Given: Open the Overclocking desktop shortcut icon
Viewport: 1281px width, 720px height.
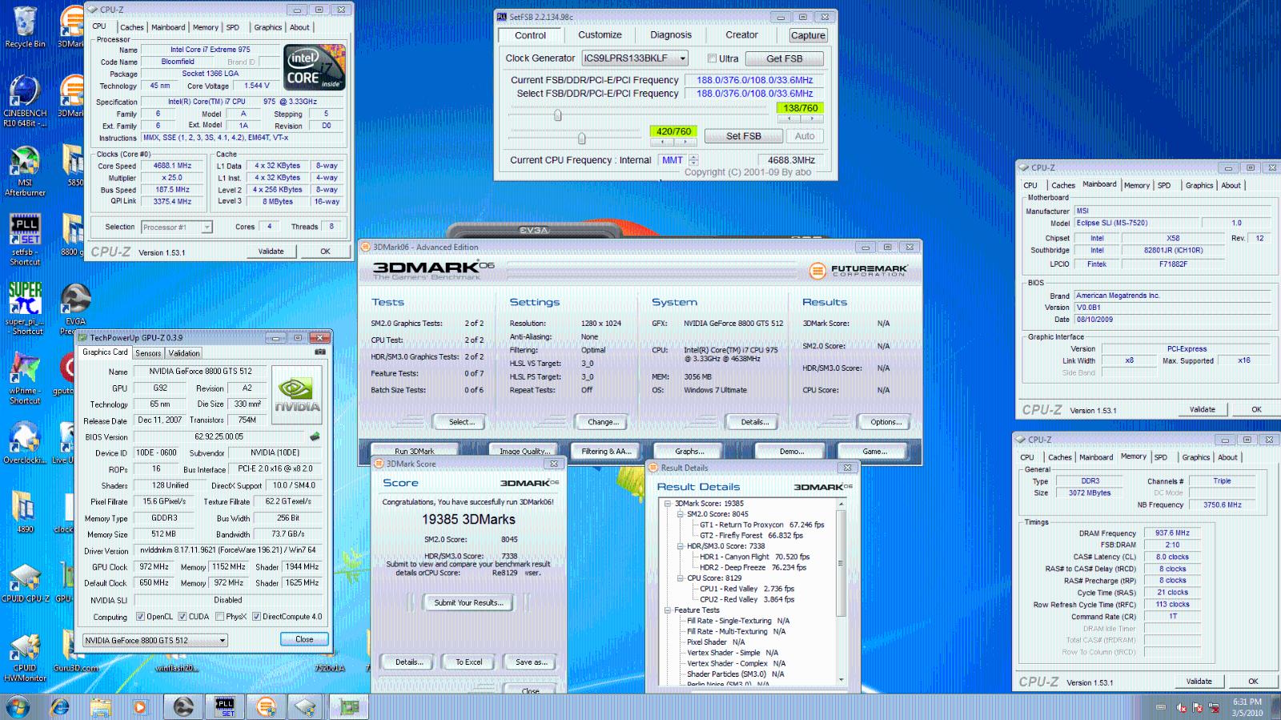Looking at the screenshot, I should [x=24, y=443].
